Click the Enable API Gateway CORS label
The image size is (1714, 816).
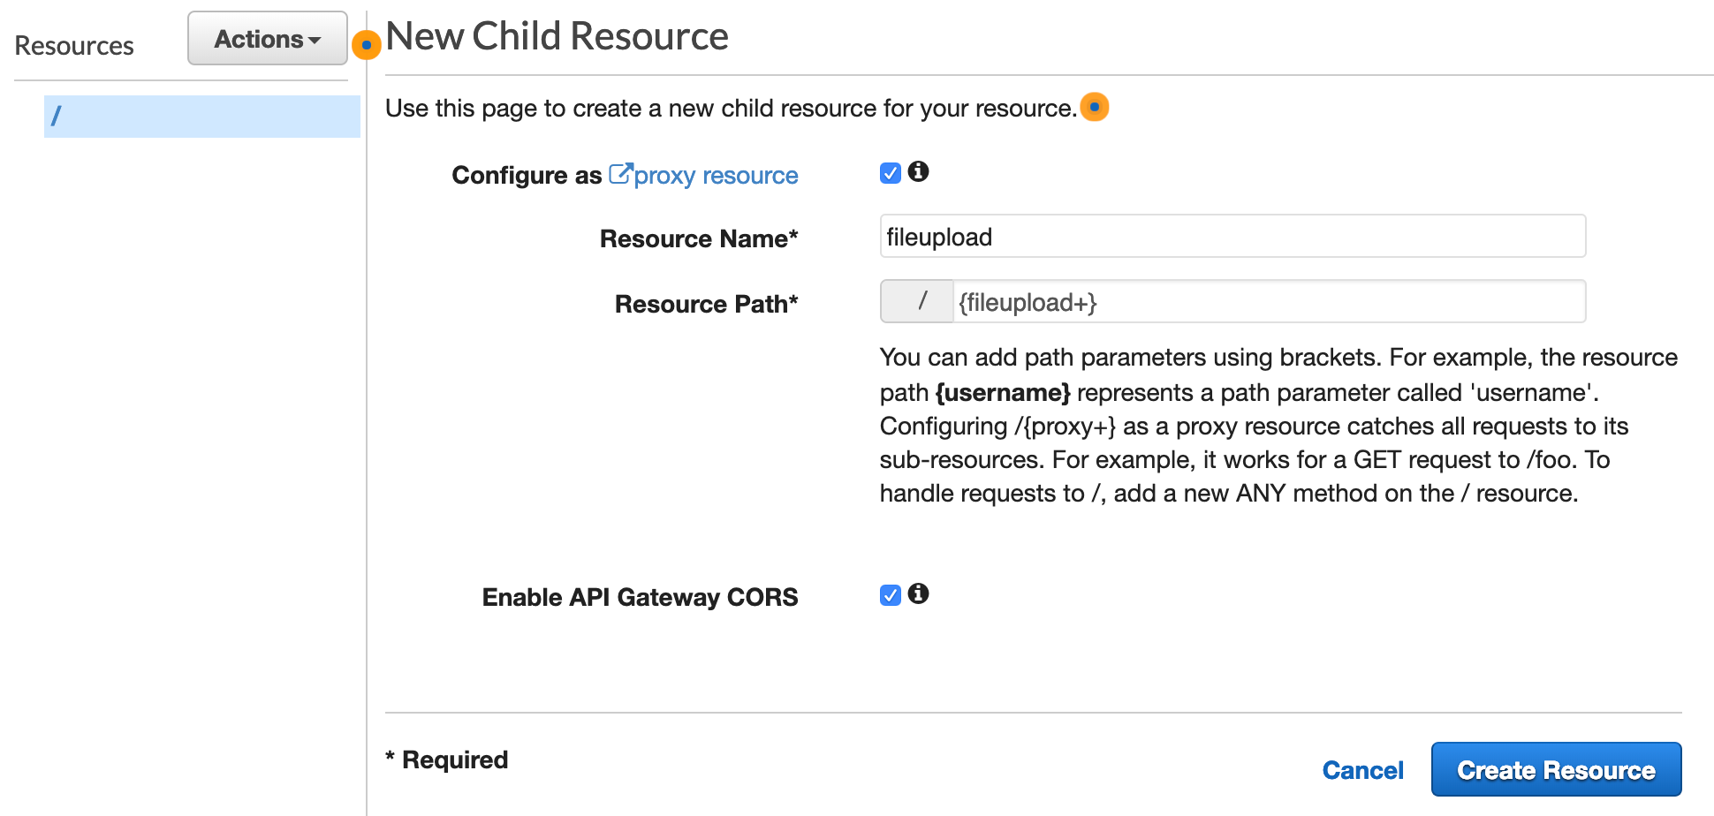[x=640, y=598]
